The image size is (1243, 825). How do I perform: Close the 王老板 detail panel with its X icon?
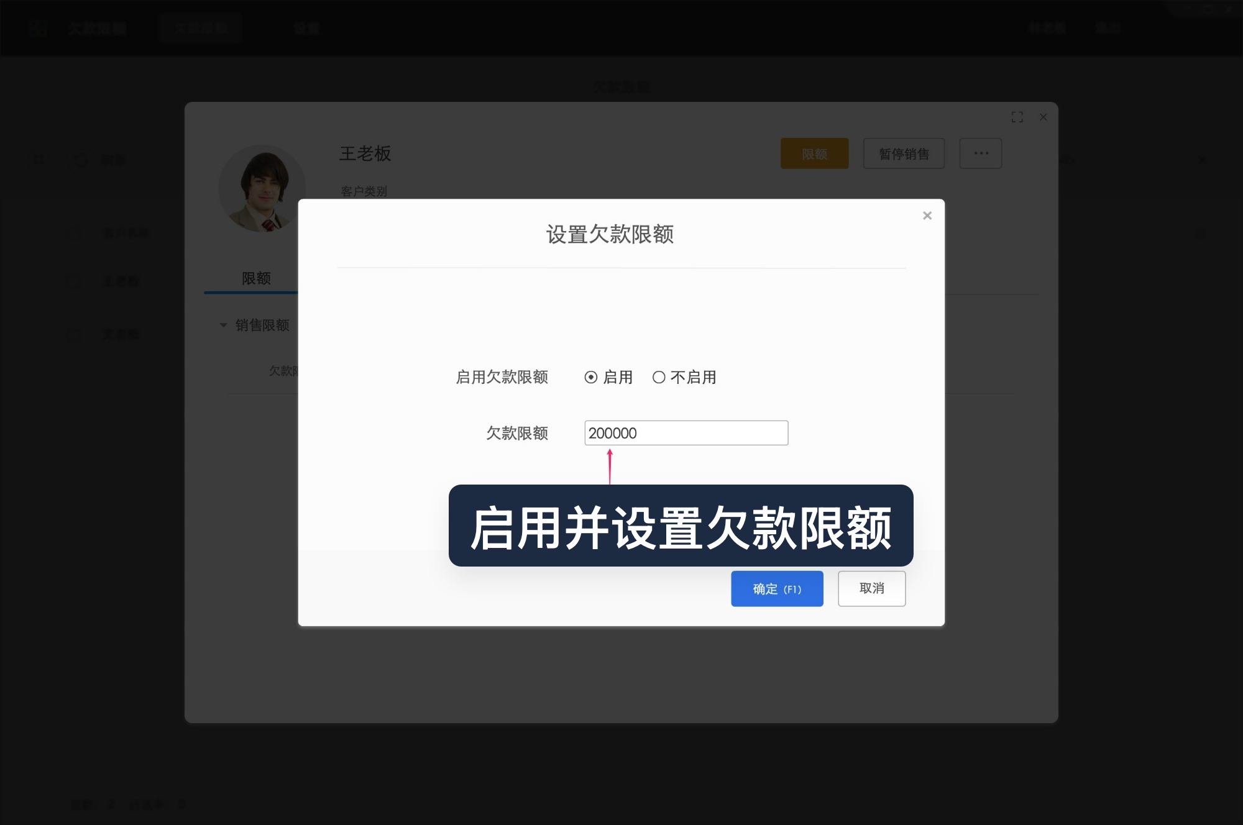tap(1043, 117)
